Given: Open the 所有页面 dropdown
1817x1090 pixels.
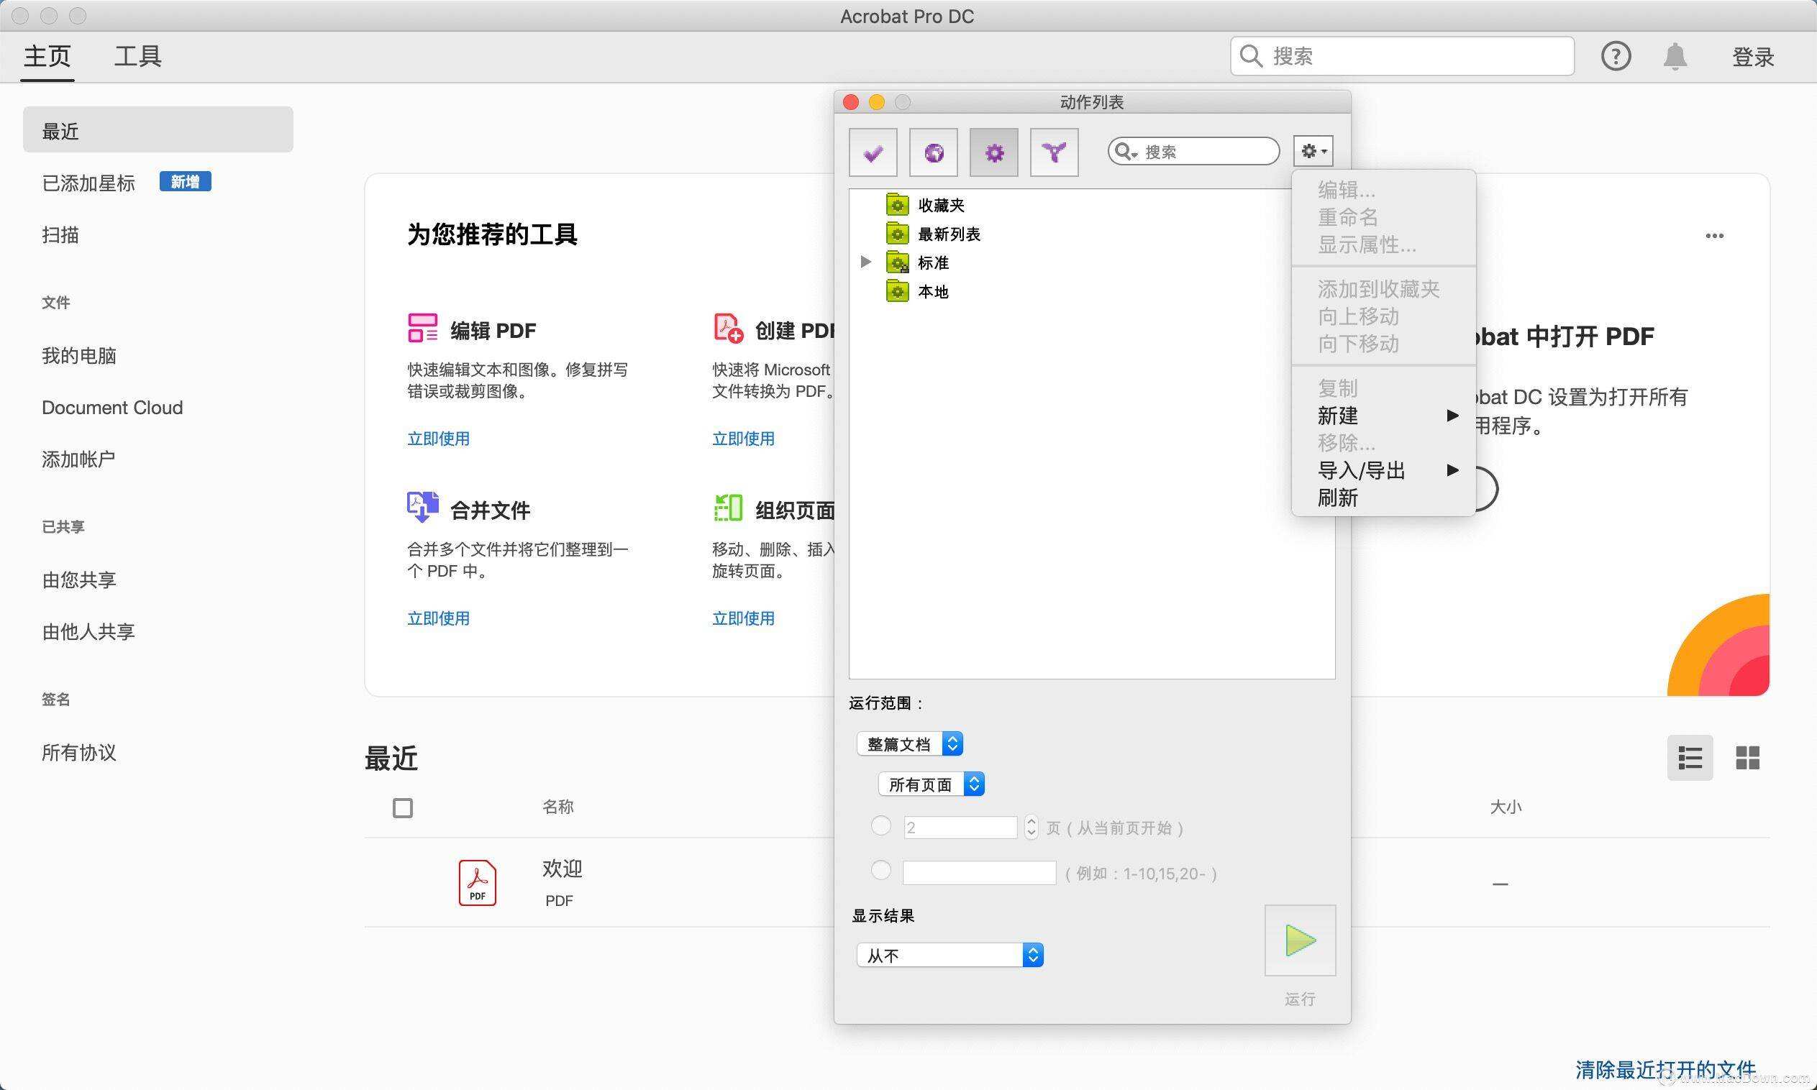Looking at the screenshot, I should pos(931,784).
